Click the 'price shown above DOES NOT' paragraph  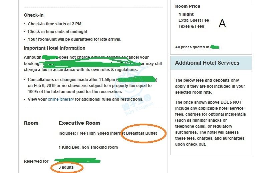[x=210, y=123]
